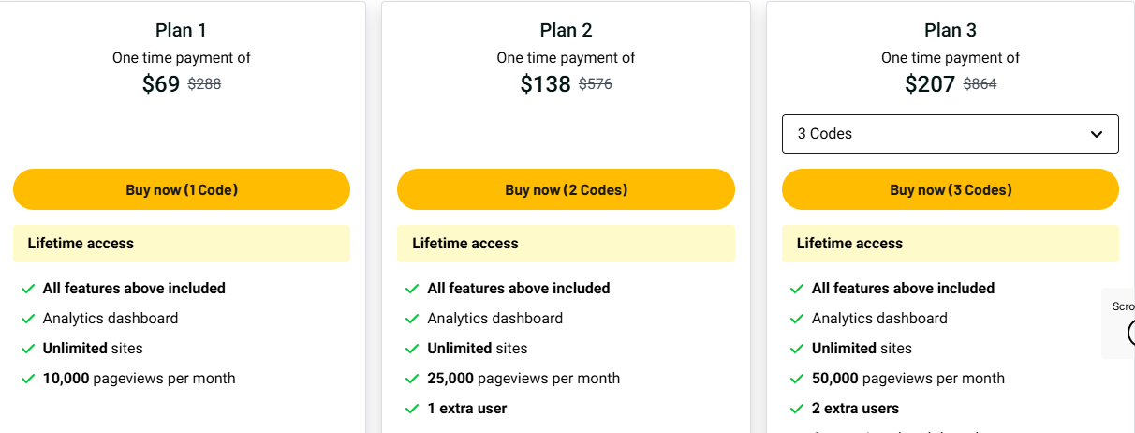The image size is (1135, 433).
Task: Click the Plan 3 Lifetime access banner
Action: tap(950, 244)
